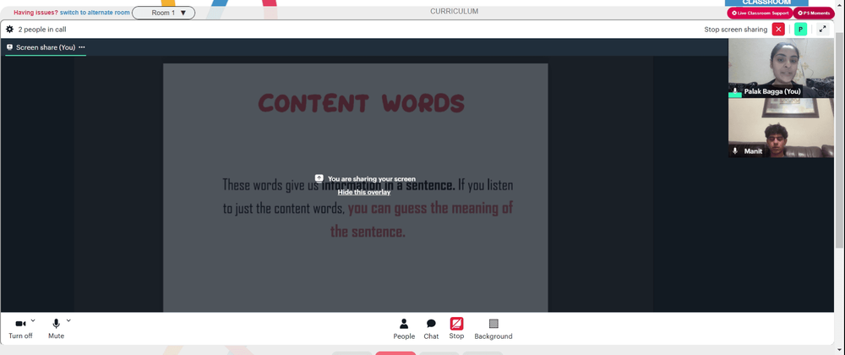The height and width of the screenshot is (355, 845).
Task: Click Palak Bagga's microphone icon
Action: tap(735, 91)
